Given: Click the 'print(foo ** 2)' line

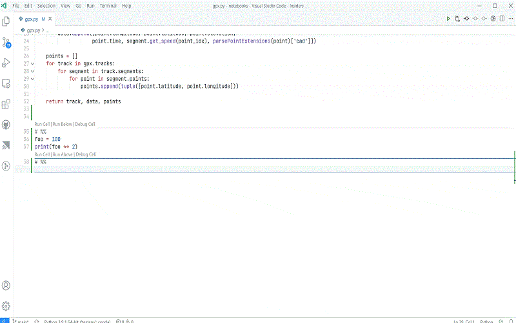Looking at the screenshot, I should coord(56,147).
